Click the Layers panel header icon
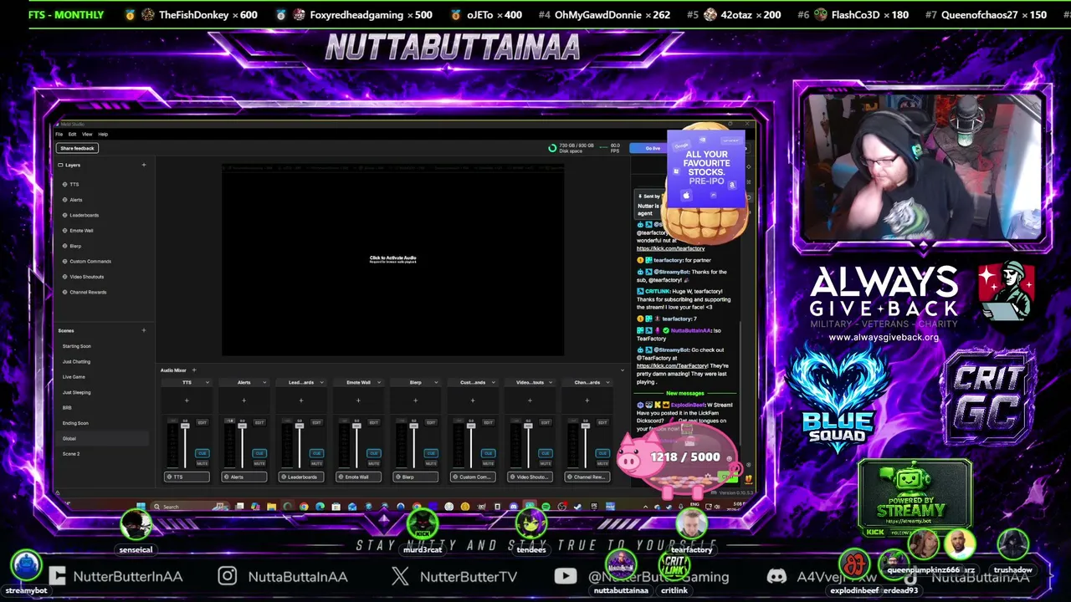The image size is (1071, 602). [x=60, y=165]
